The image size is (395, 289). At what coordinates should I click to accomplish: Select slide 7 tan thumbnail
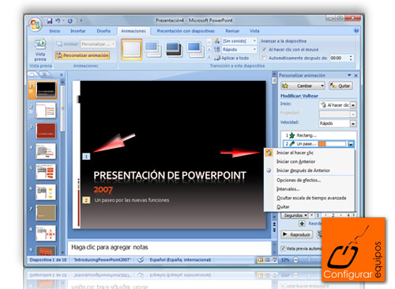point(46,212)
